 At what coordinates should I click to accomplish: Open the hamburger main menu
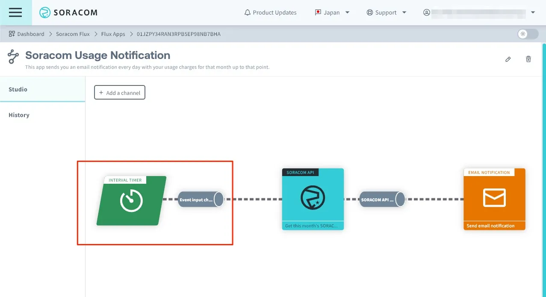pos(15,12)
